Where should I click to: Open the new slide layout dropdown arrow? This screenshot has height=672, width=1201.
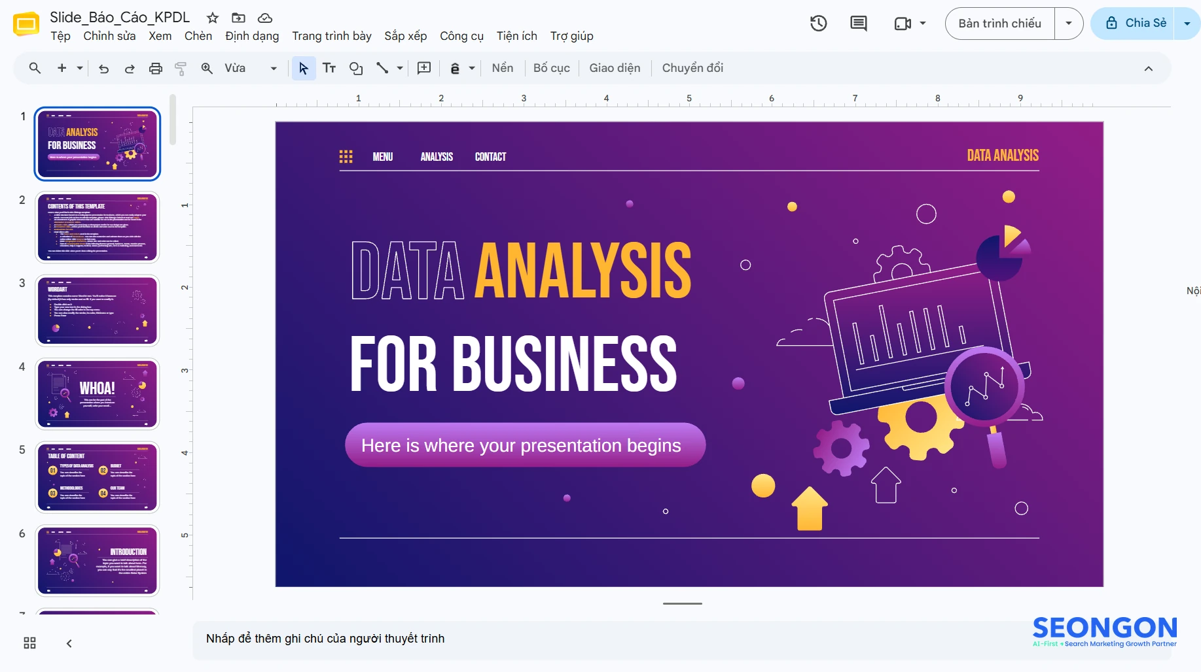[80, 68]
